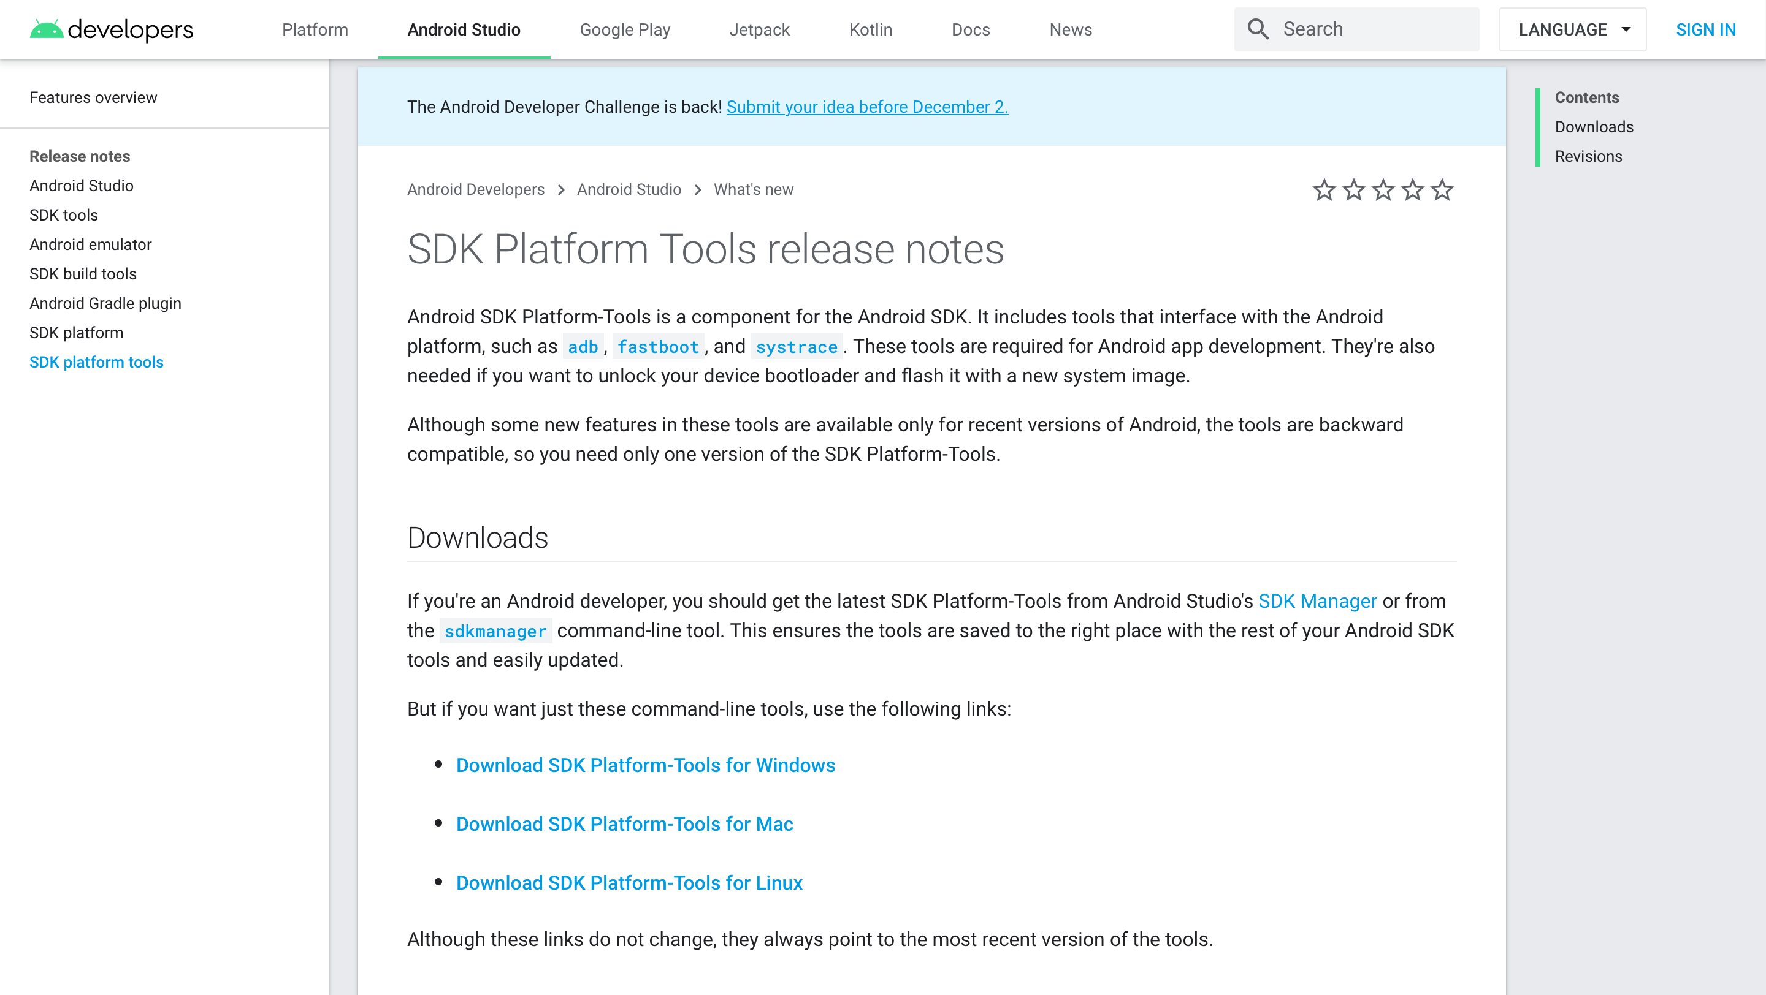Select Android emulator in release notes sidebar
Image resolution: width=1766 pixels, height=995 pixels.
[x=91, y=244]
